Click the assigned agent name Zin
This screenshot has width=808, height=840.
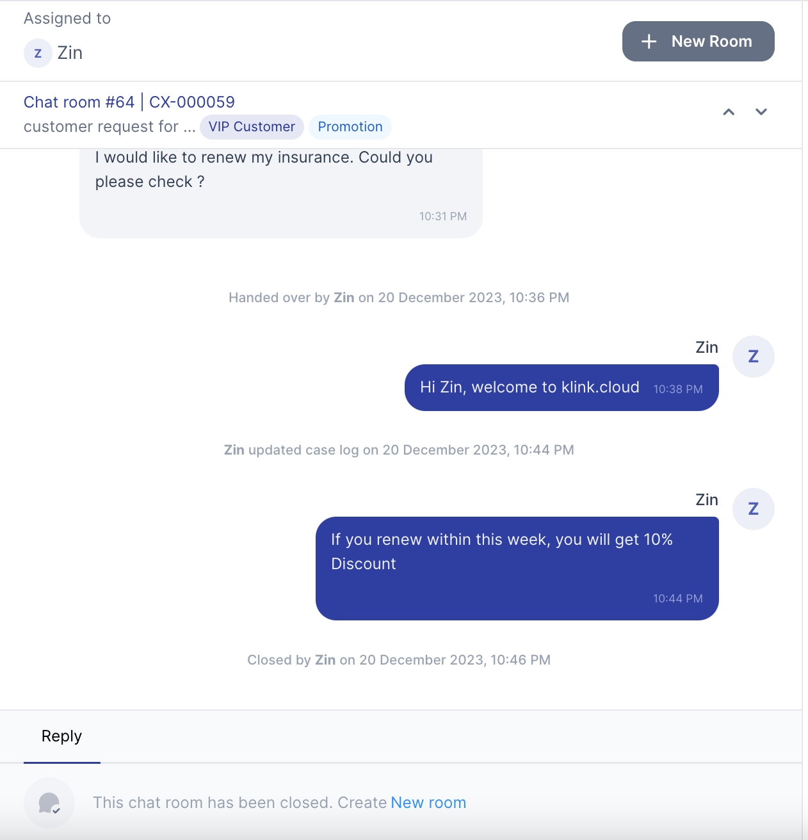point(70,53)
